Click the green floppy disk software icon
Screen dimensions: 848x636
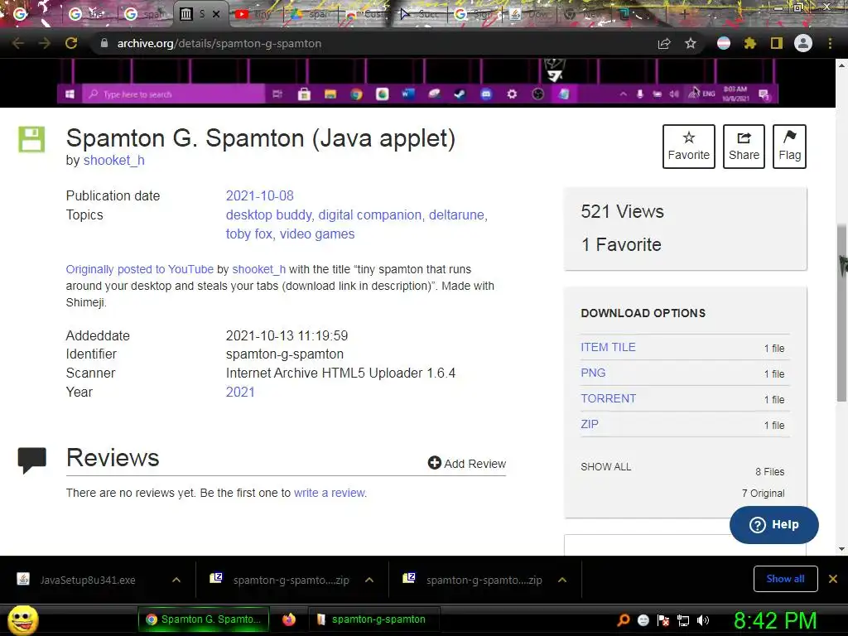tap(31, 139)
